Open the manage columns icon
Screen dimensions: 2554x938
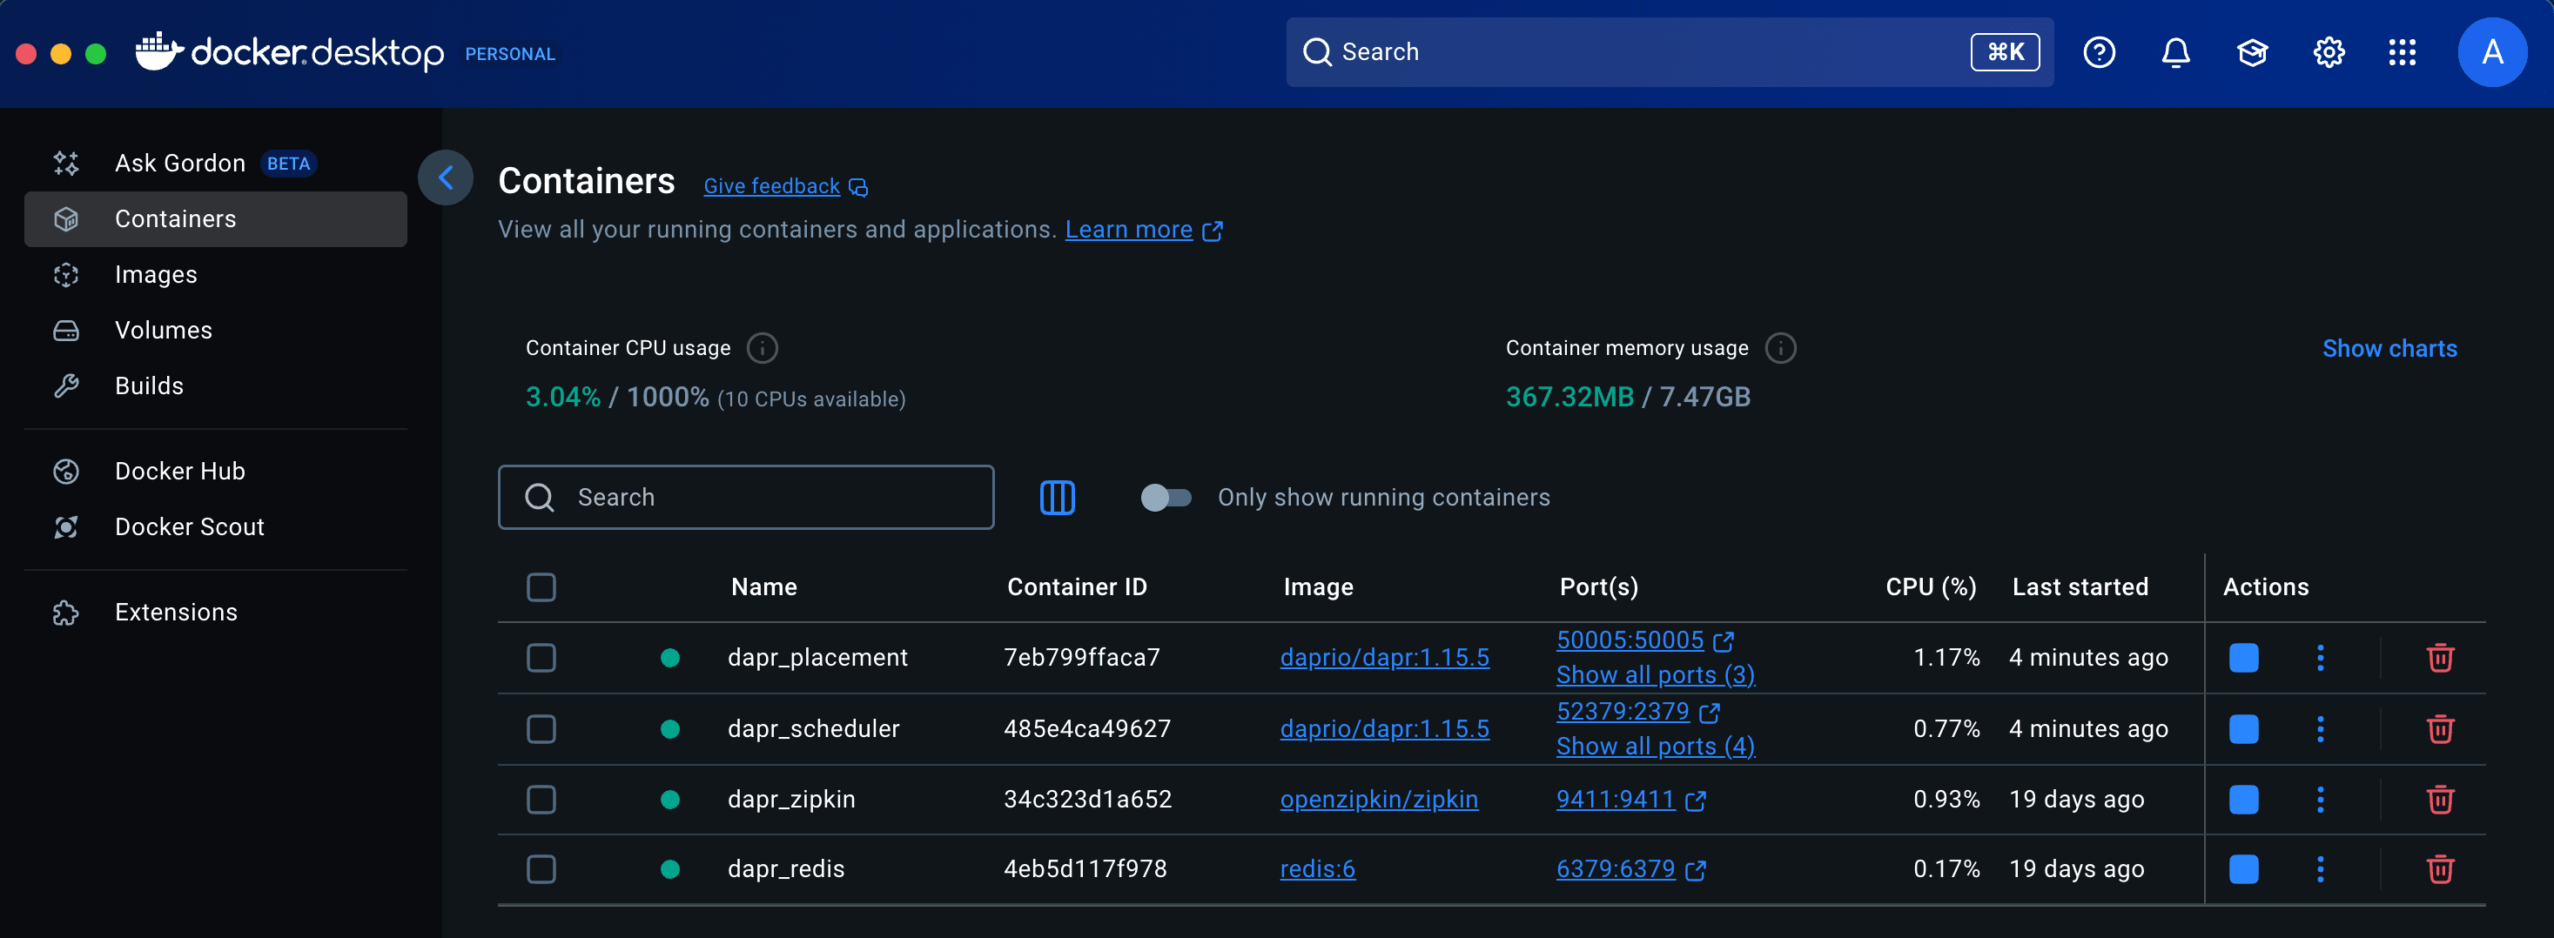1057,497
